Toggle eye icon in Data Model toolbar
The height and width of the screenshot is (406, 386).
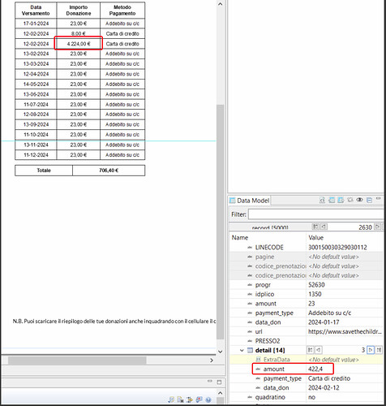[359, 200]
